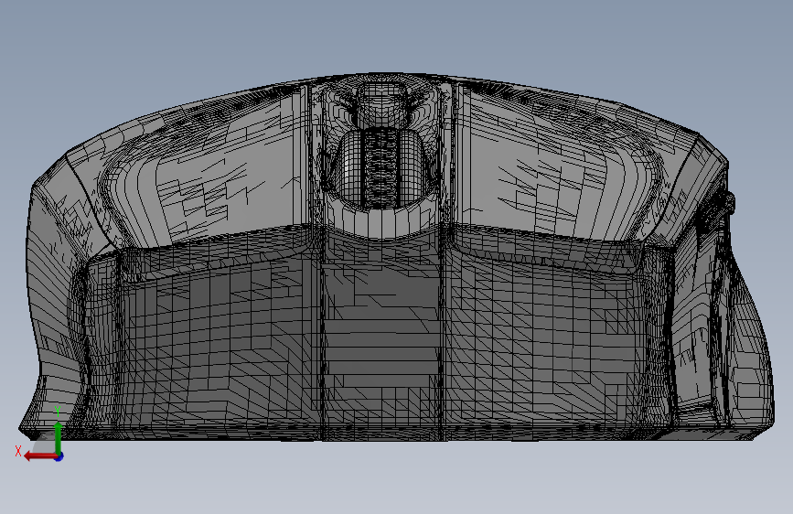
Task: Click the blue Z axis dot on the triad
Action: (59, 456)
